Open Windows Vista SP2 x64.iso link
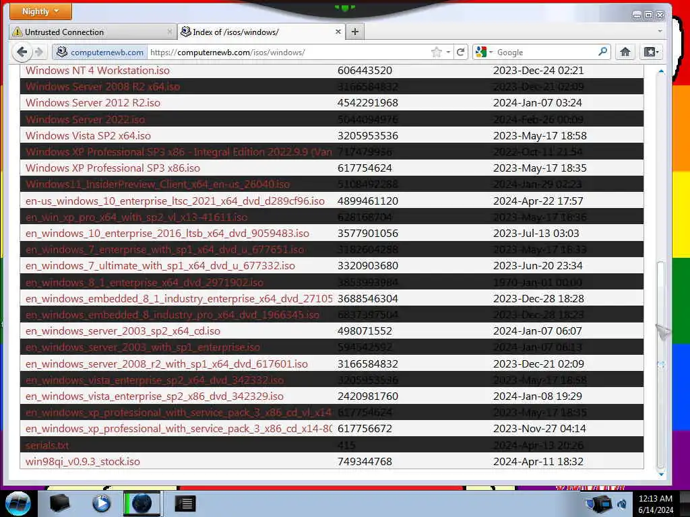This screenshot has width=690, height=517. click(x=88, y=135)
